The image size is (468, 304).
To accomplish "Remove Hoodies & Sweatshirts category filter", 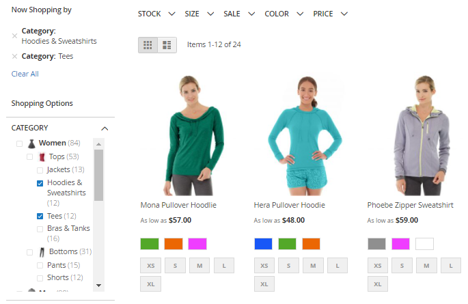I will pyautogui.click(x=14, y=36).
